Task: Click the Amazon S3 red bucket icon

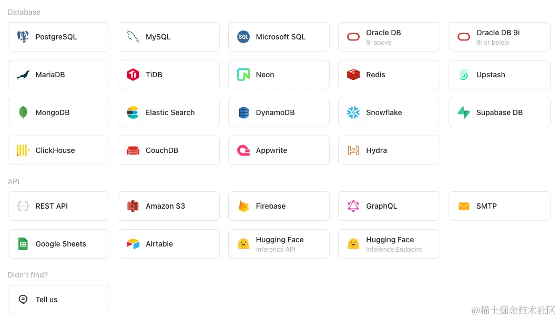Action: [133, 206]
